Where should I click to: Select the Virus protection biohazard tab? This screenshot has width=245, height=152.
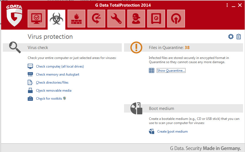click(56, 19)
